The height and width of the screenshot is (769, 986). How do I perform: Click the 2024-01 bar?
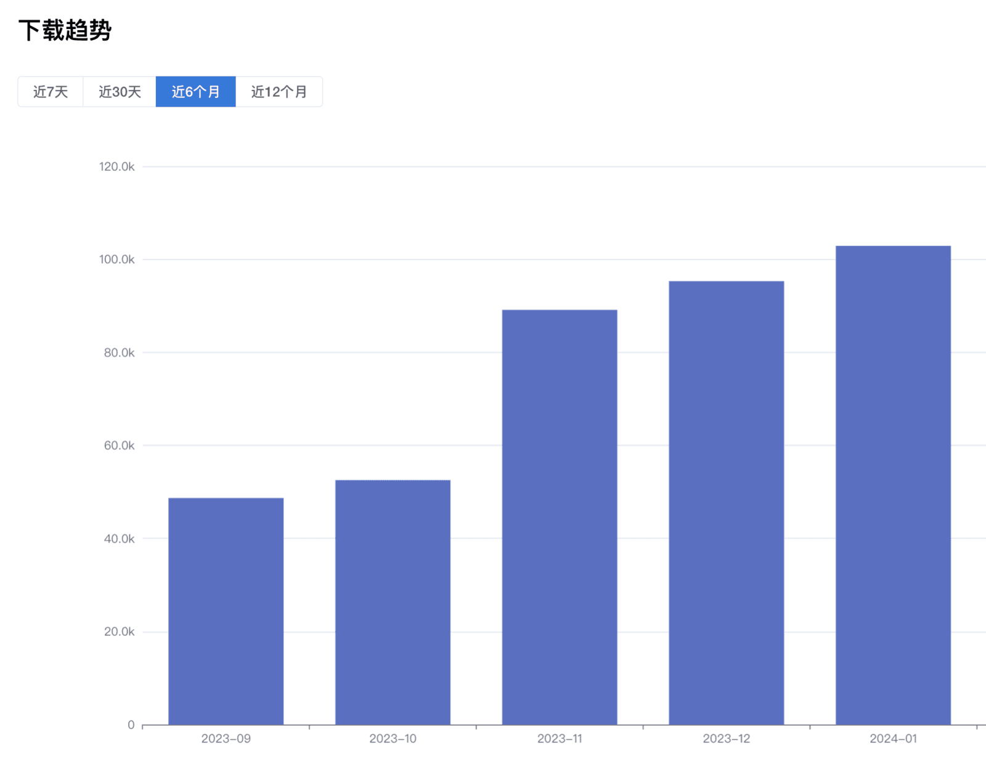click(893, 485)
